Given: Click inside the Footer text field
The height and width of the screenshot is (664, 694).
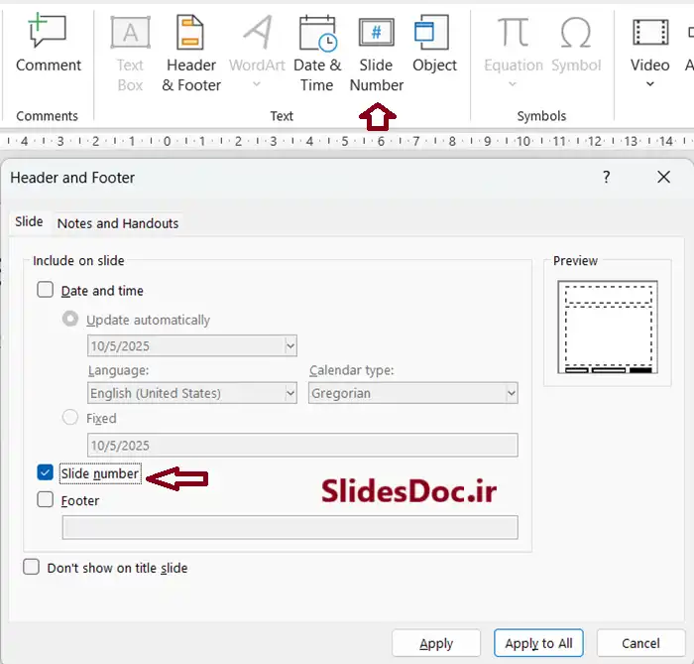Looking at the screenshot, I should (x=289, y=527).
